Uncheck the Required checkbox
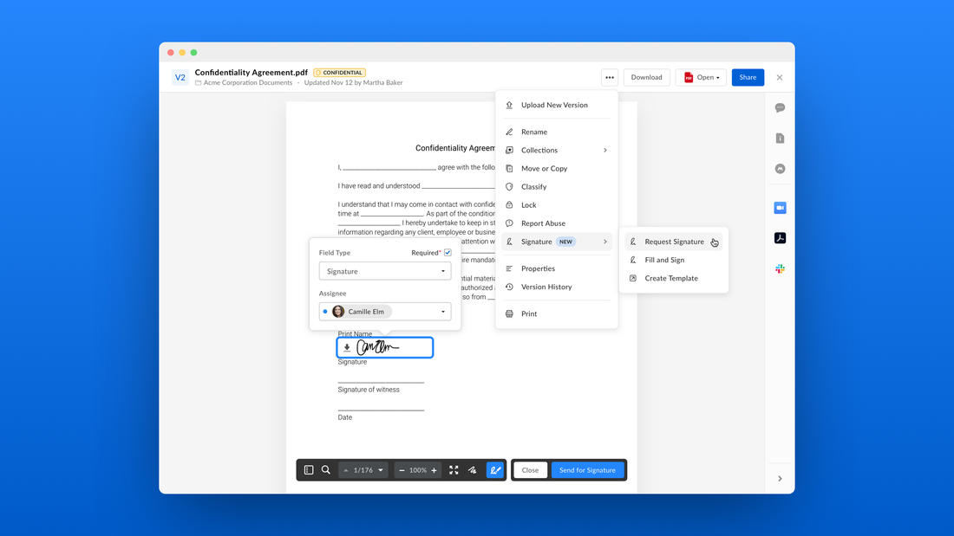The width and height of the screenshot is (954, 536). pos(448,252)
